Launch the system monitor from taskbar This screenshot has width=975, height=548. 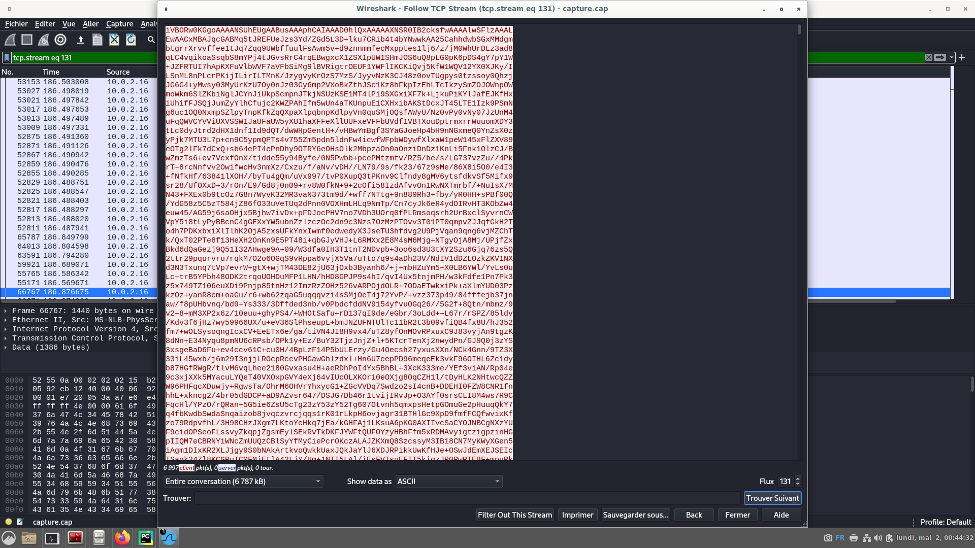(x=52, y=538)
